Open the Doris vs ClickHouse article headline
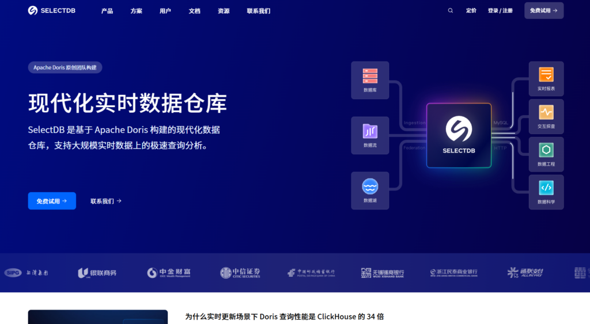 pyautogui.click(x=285, y=317)
